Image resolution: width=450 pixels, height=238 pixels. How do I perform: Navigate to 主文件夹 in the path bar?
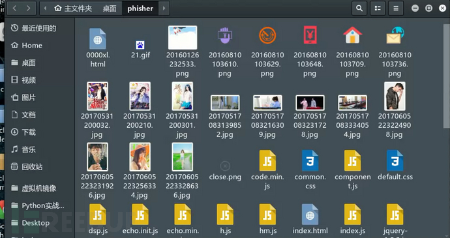click(x=74, y=8)
